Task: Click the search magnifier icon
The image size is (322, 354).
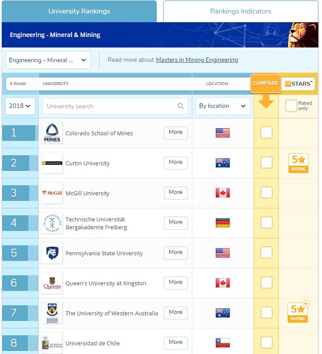Action: [x=181, y=107]
